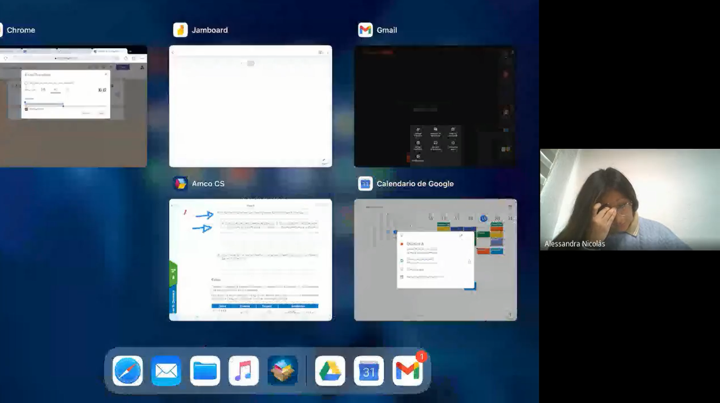Tap the cardboard box app icon in dock
The width and height of the screenshot is (720, 403).
[x=282, y=371]
